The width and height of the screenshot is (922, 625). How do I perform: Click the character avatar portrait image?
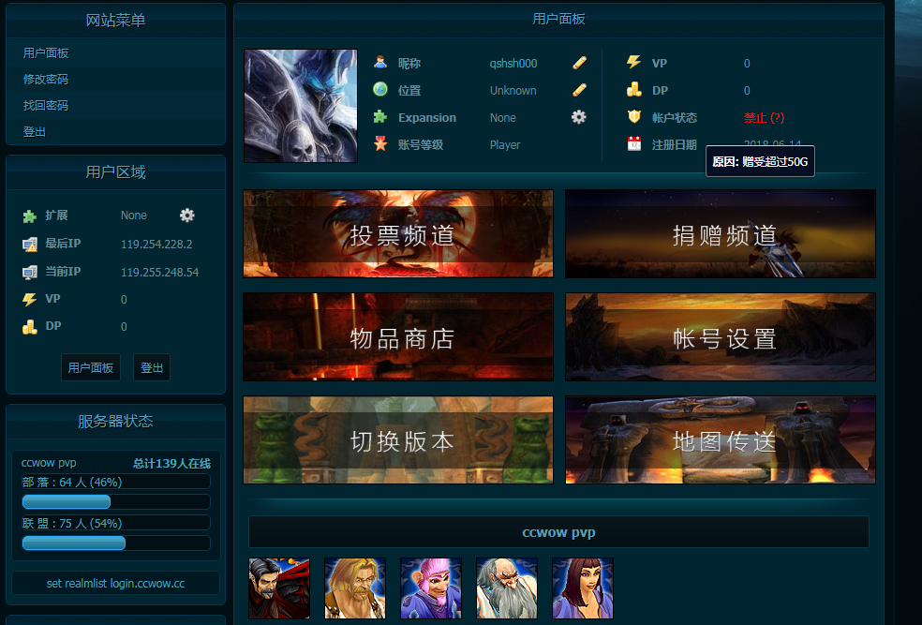300,105
